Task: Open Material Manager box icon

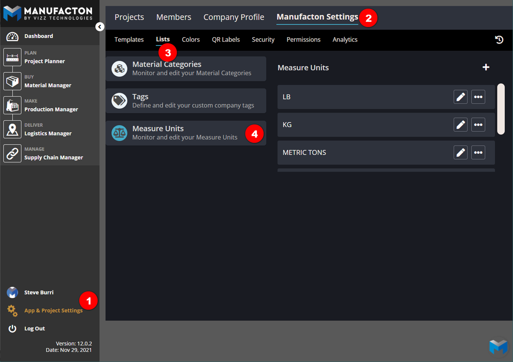Action: [12, 81]
